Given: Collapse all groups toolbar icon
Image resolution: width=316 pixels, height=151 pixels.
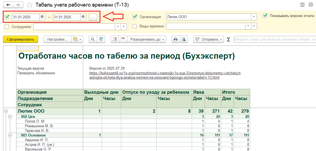Looking at the screenshot, I should point(123,39).
